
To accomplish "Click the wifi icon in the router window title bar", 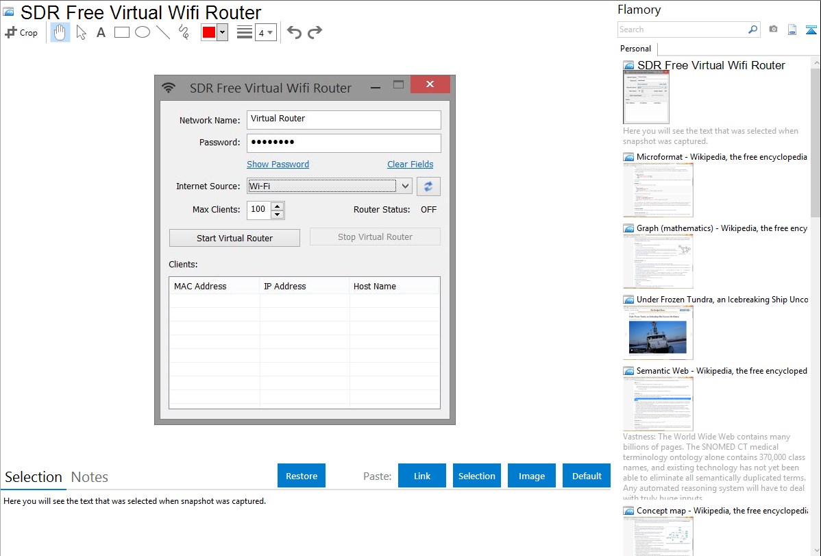I will (168, 88).
